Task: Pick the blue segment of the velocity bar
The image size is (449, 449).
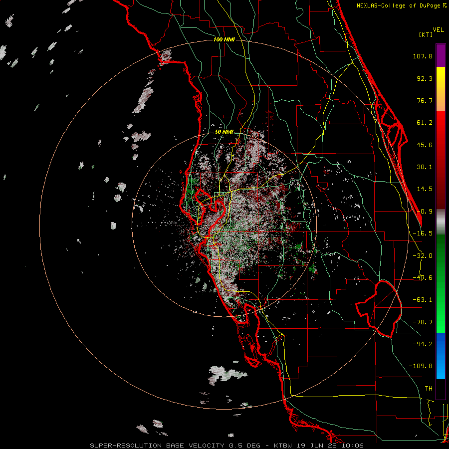Action: coord(441,356)
